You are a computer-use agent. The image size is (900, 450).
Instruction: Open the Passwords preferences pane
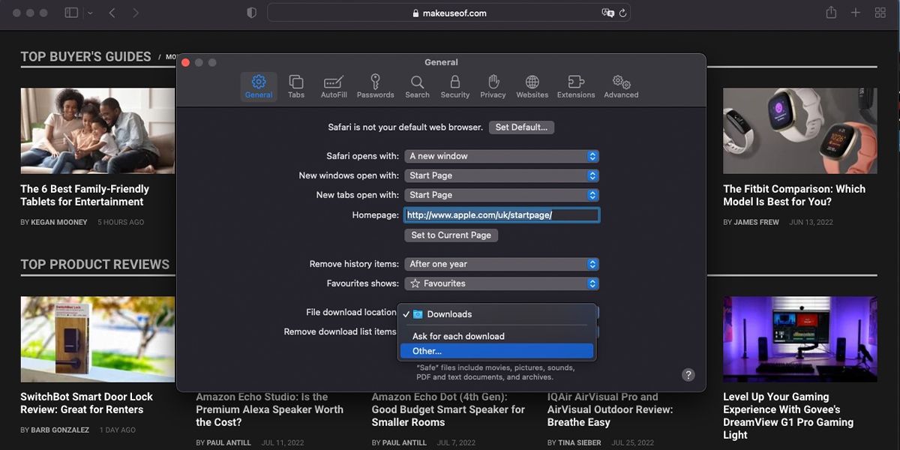376,87
